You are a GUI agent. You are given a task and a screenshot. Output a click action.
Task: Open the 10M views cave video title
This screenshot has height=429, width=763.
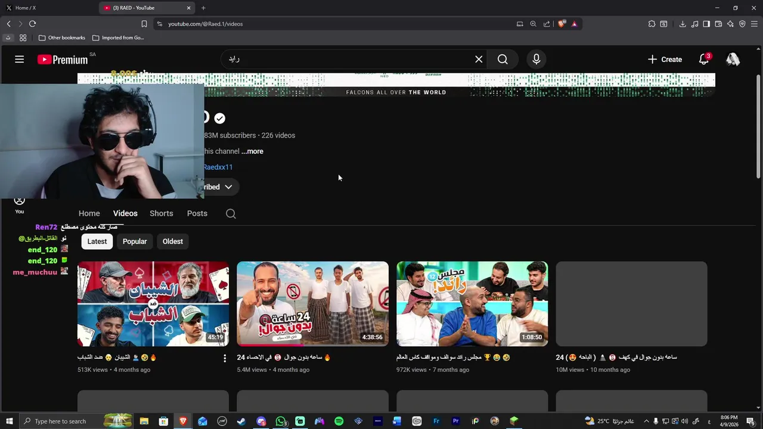point(616,357)
